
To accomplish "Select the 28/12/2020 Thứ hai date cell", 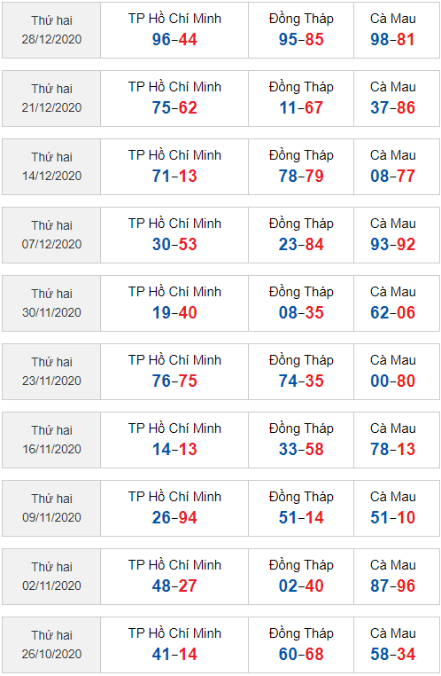I will (x=51, y=30).
